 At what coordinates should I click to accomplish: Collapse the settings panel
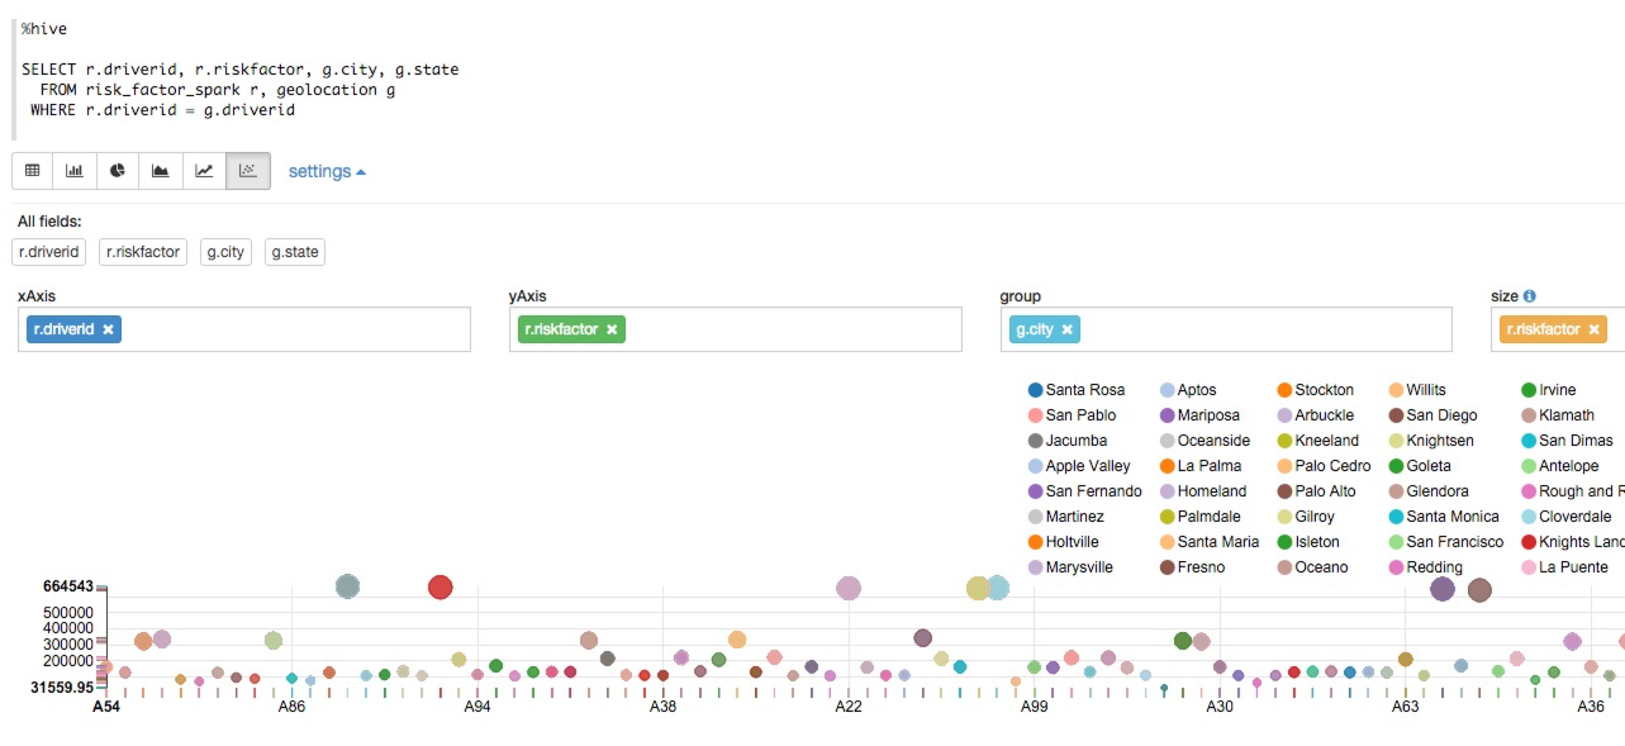(x=327, y=172)
